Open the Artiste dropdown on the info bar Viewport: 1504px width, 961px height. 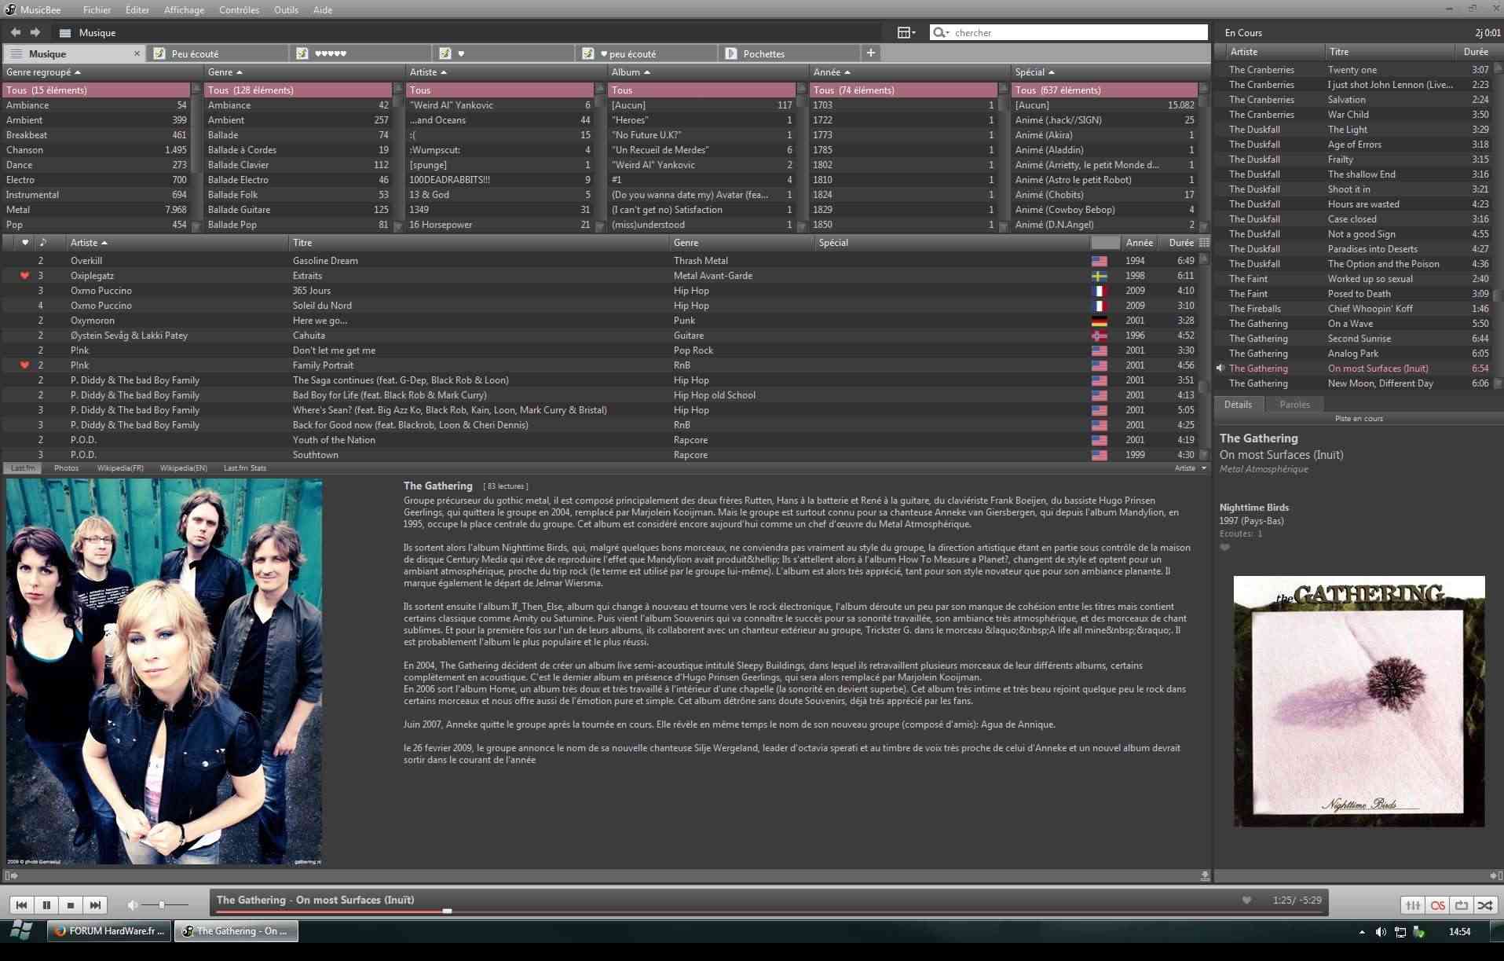[x=1191, y=468]
